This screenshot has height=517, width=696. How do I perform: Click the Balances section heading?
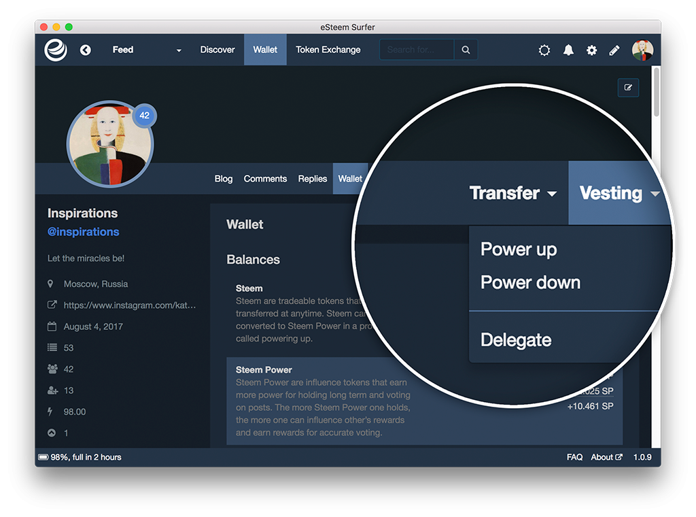click(x=253, y=259)
